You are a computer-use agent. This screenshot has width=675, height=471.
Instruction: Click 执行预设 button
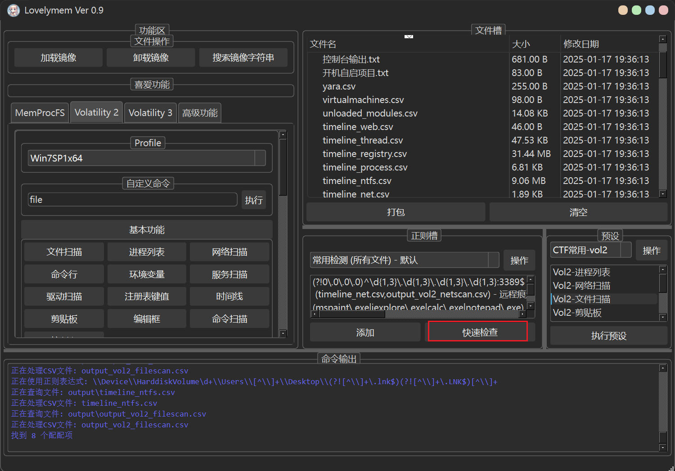point(609,336)
